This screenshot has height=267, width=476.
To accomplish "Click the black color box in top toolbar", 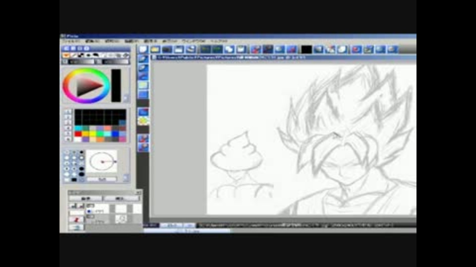I will pos(306,49).
